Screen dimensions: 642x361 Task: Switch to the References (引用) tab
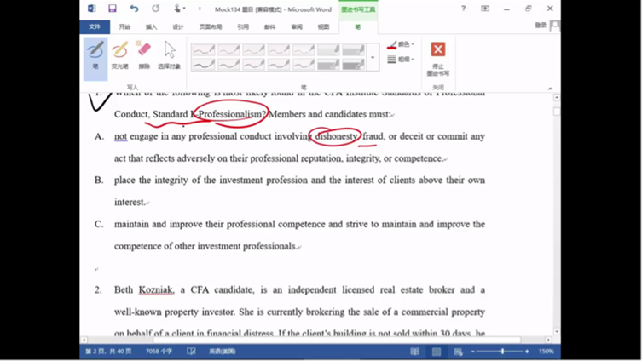[243, 26]
